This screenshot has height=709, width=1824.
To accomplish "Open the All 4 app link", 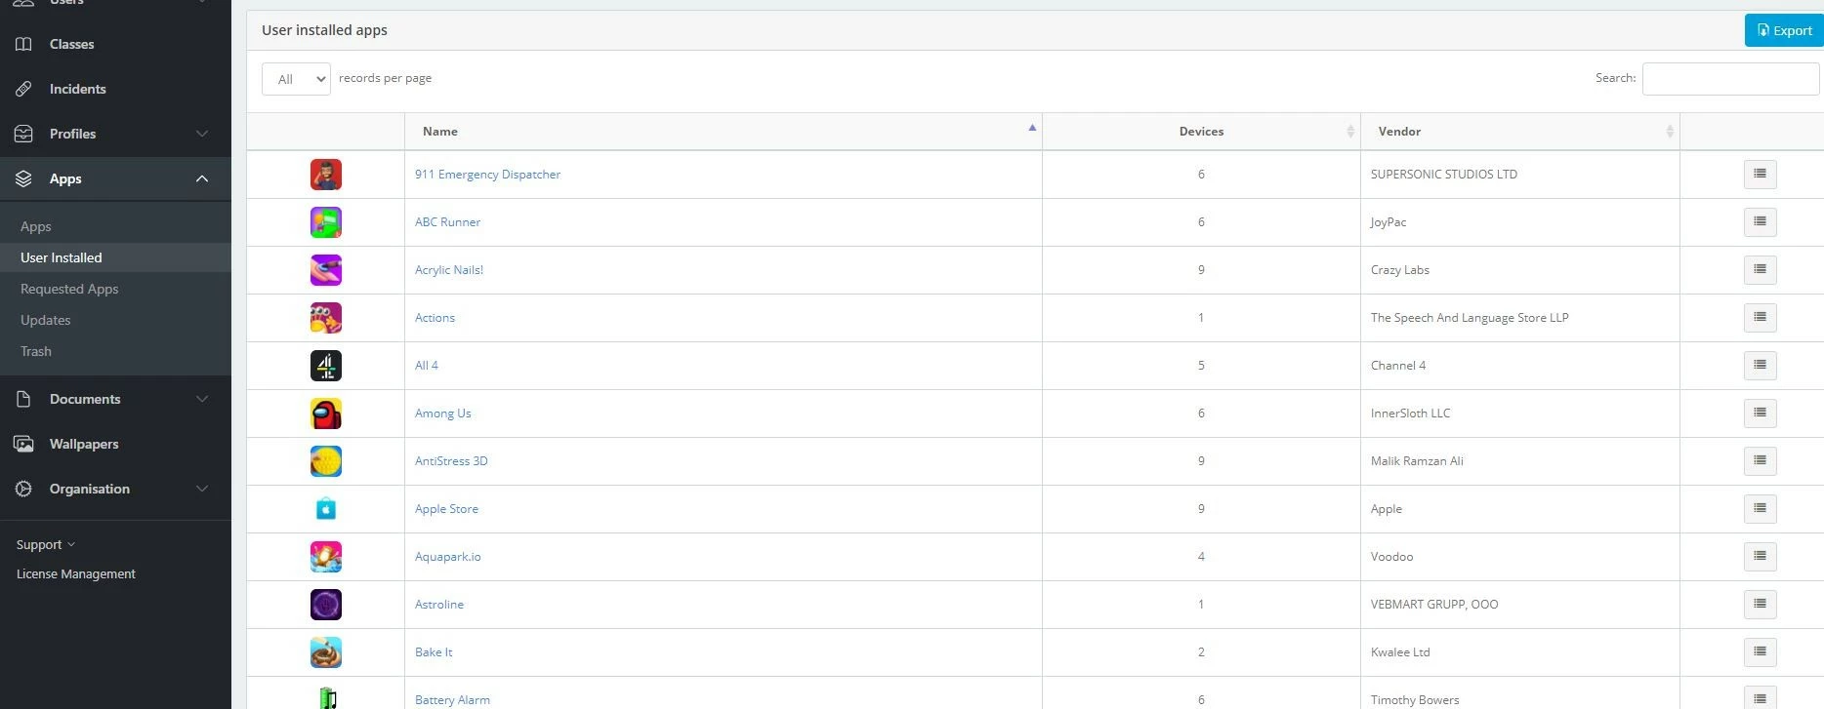I will (427, 366).
